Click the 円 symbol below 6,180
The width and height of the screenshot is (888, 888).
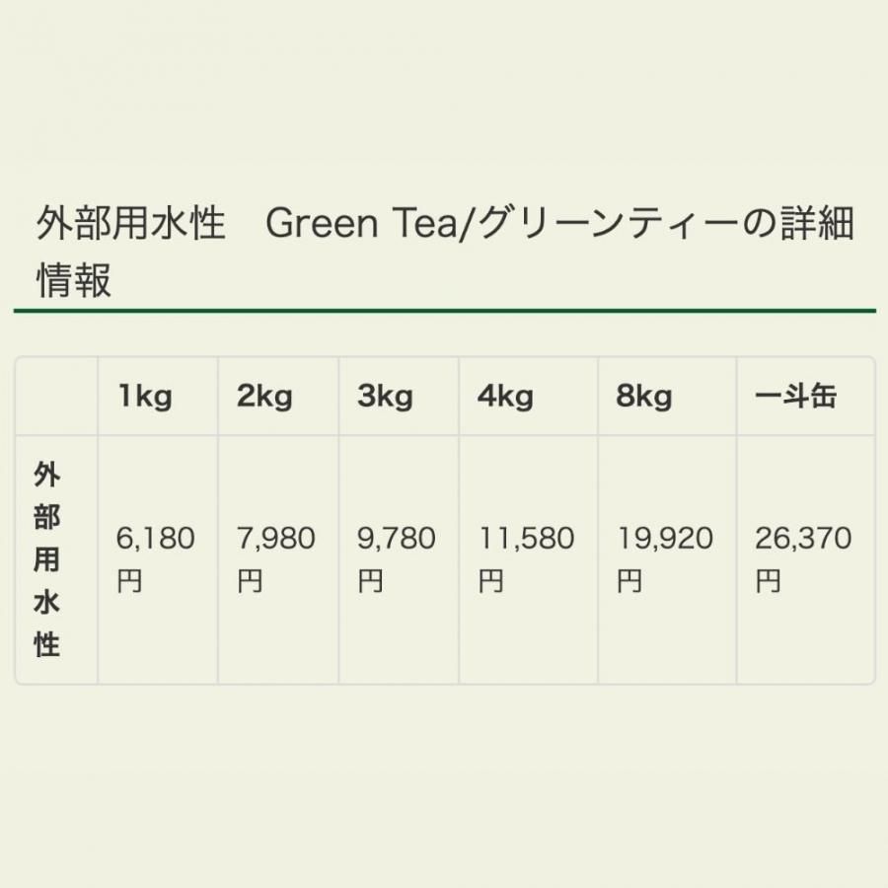click(x=129, y=582)
